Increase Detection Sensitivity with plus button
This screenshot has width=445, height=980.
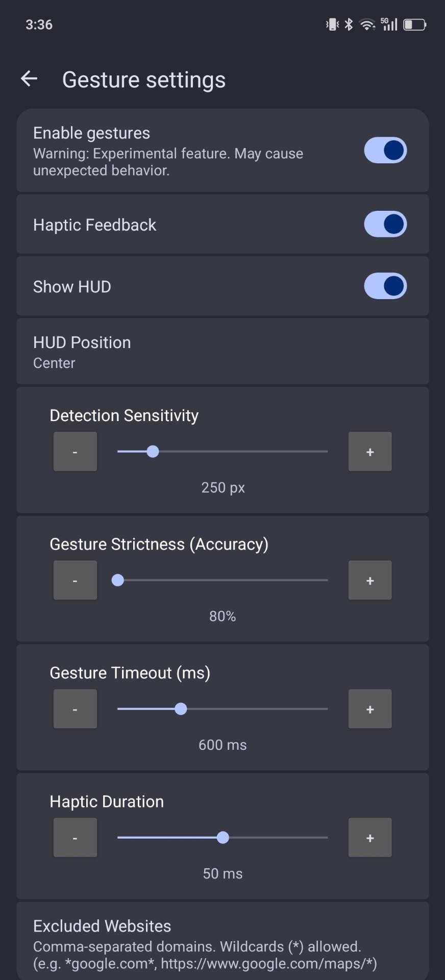(x=370, y=452)
